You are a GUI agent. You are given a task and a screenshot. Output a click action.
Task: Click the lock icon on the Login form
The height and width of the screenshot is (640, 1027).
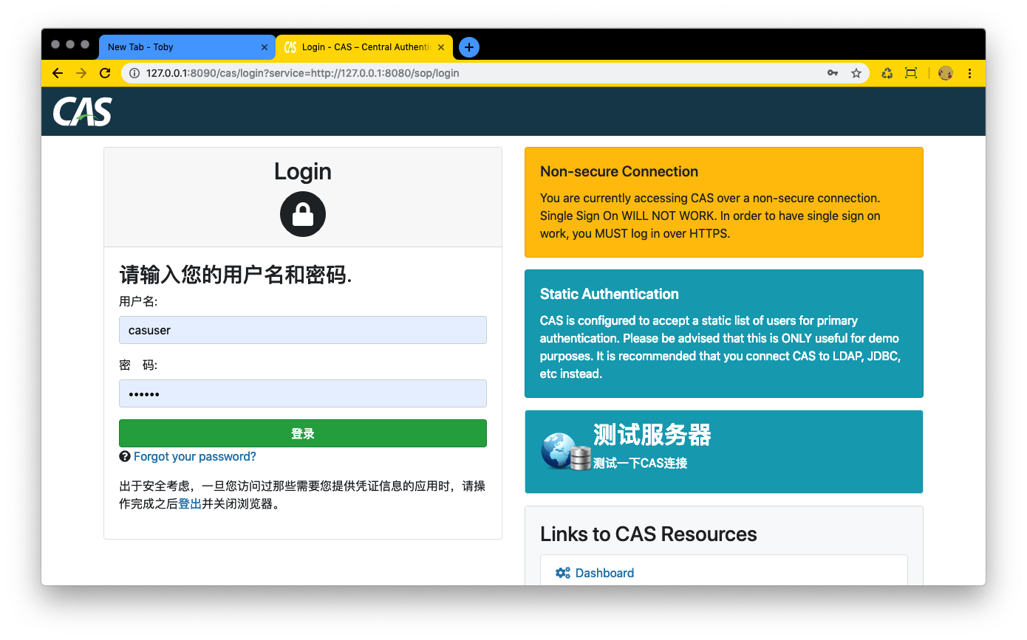(x=302, y=213)
